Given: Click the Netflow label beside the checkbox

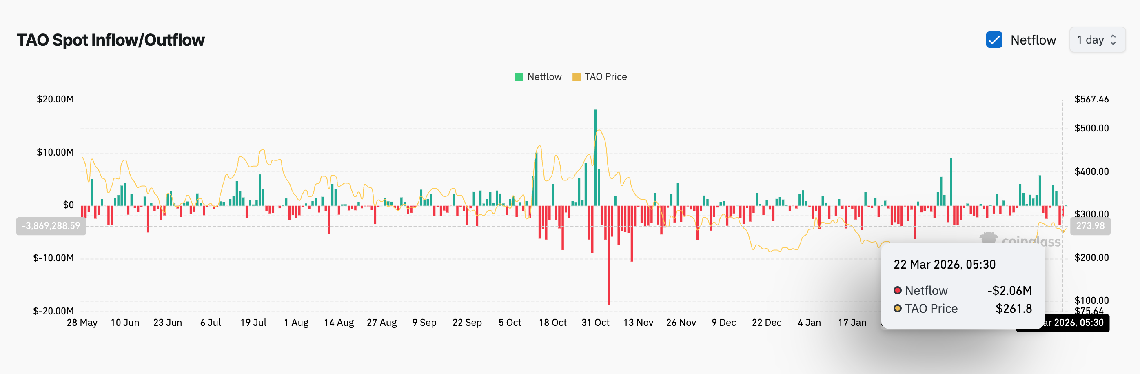Looking at the screenshot, I should [1033, 40].
